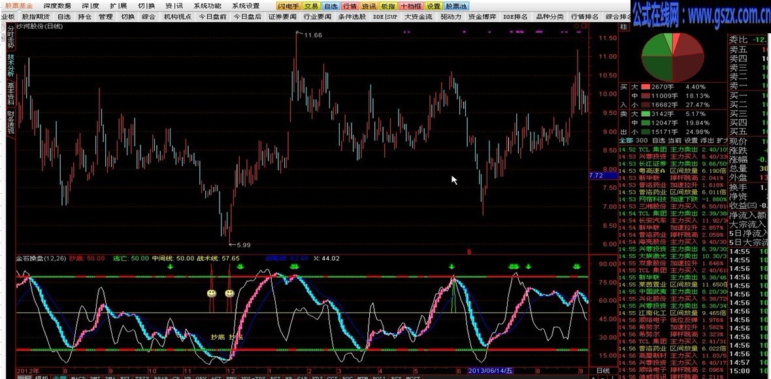
Task: Switch to 基本资料 vertical tab
Action: [10, 93]
